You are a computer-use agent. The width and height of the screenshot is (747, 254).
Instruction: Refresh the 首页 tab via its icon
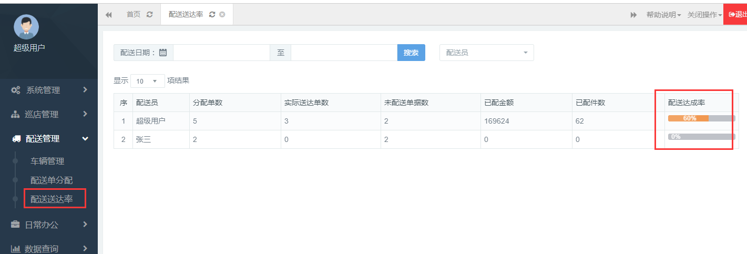(149, 15)
